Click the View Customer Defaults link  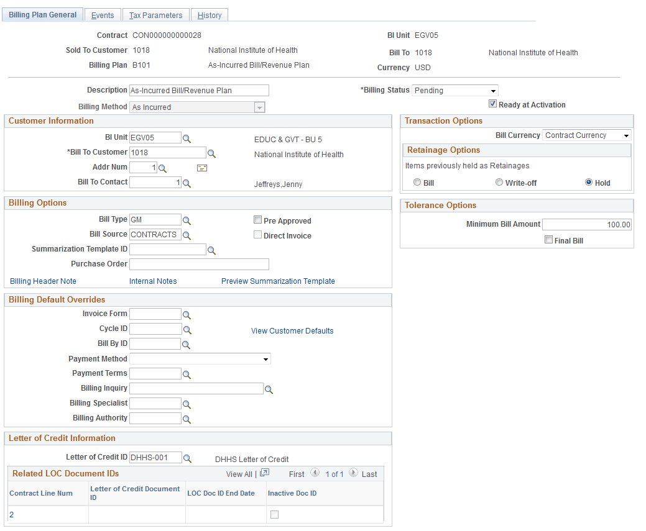coord(292,330)
